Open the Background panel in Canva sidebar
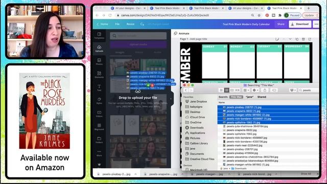 pos(99,127)
